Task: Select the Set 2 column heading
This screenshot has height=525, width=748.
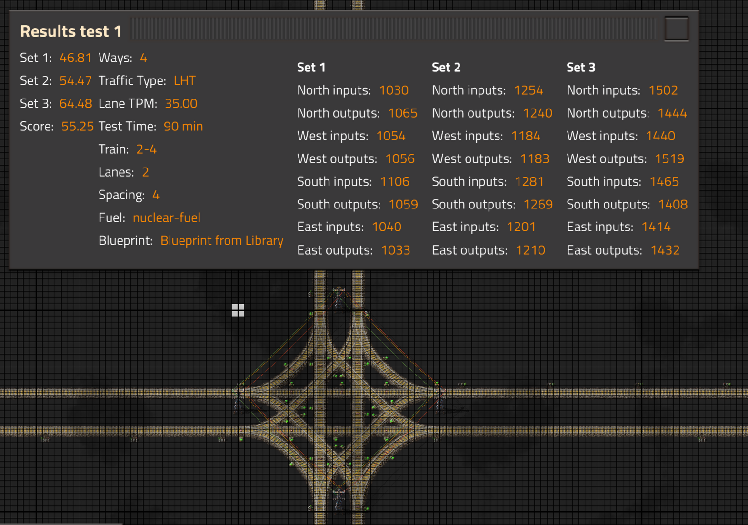Action: 446,67
